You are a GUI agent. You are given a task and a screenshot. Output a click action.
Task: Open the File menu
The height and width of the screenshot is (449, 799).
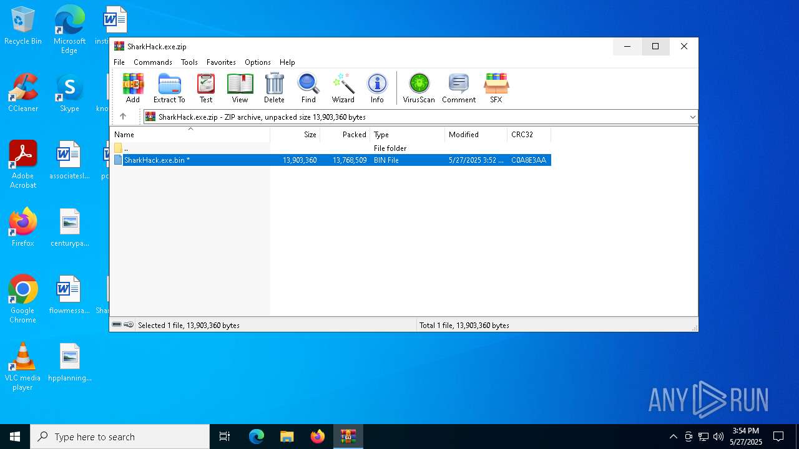[x=119, y=62]
